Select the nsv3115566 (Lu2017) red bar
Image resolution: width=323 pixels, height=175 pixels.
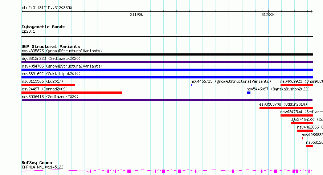coord(48,85)
